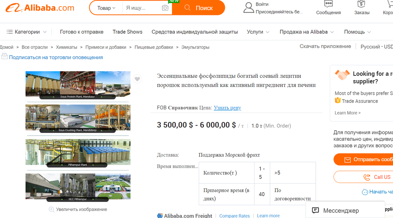Click Поддержка Морской фрахт text
This screenshot has width=393, height=218.
click(229, 155)
